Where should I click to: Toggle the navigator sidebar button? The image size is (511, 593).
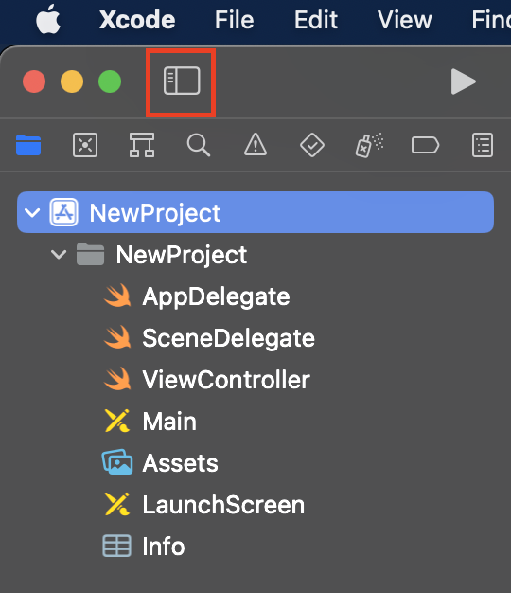pyautogui.click(x=182, y=81)
